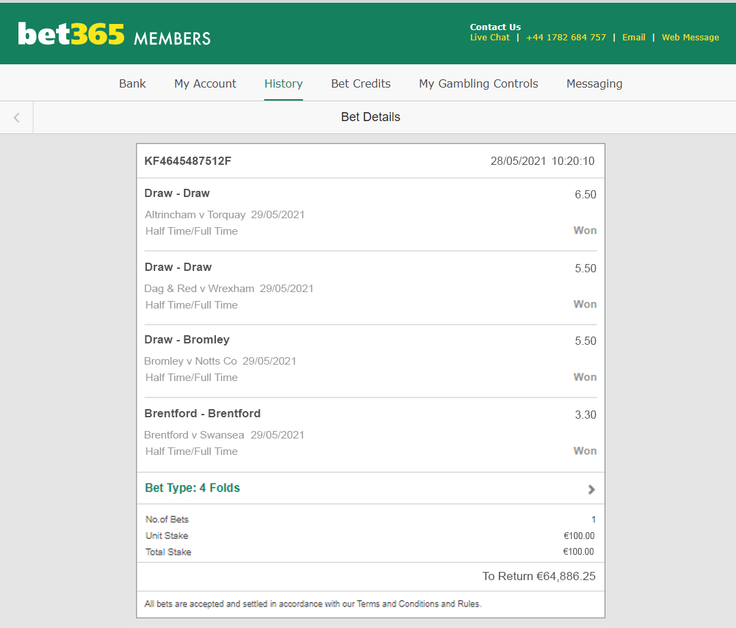
Task: Open the Web Message link
Action: (690, 38)
